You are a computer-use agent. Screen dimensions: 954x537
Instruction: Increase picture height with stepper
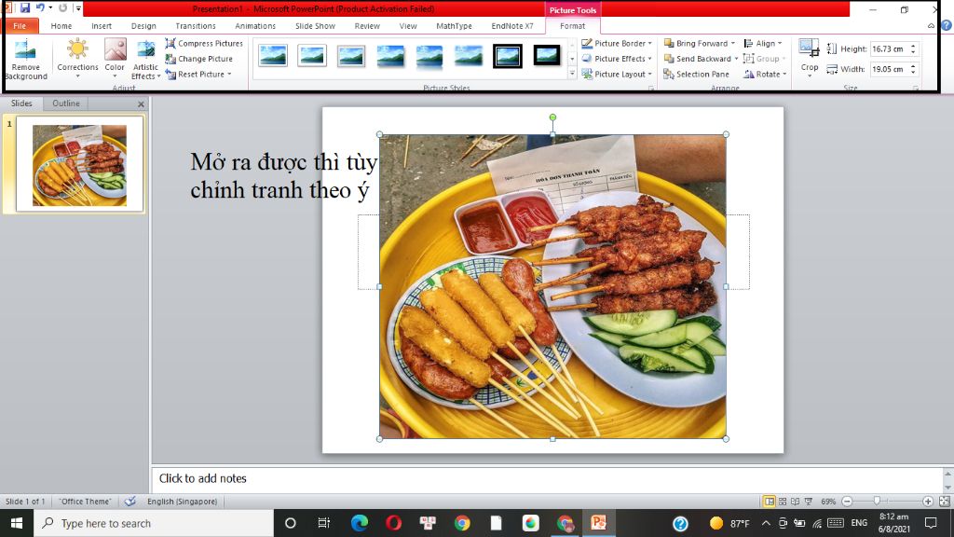pos(913,46)
